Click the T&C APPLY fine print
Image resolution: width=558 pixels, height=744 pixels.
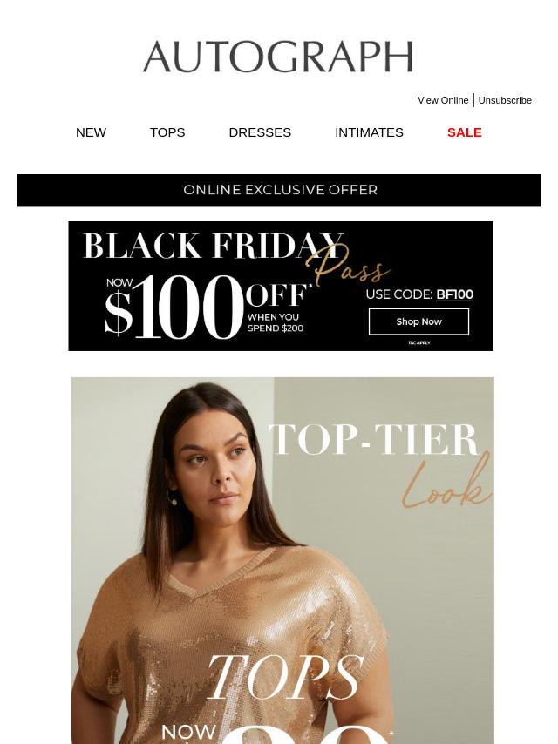(x=418, y=342)
